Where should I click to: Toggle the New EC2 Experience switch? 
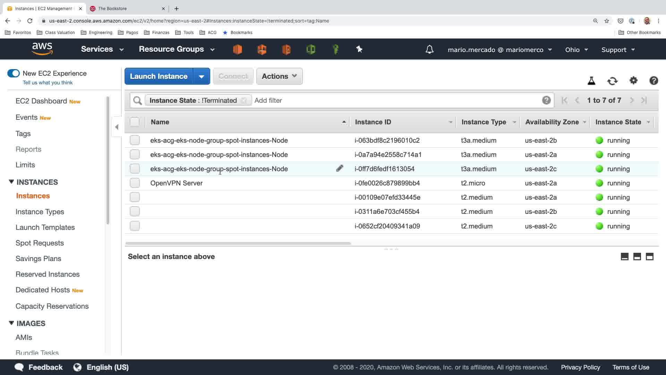pyautogui.click(x=14, y=73)
